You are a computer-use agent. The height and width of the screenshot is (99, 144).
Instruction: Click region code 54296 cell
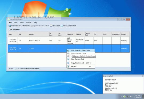click(89, 41)
